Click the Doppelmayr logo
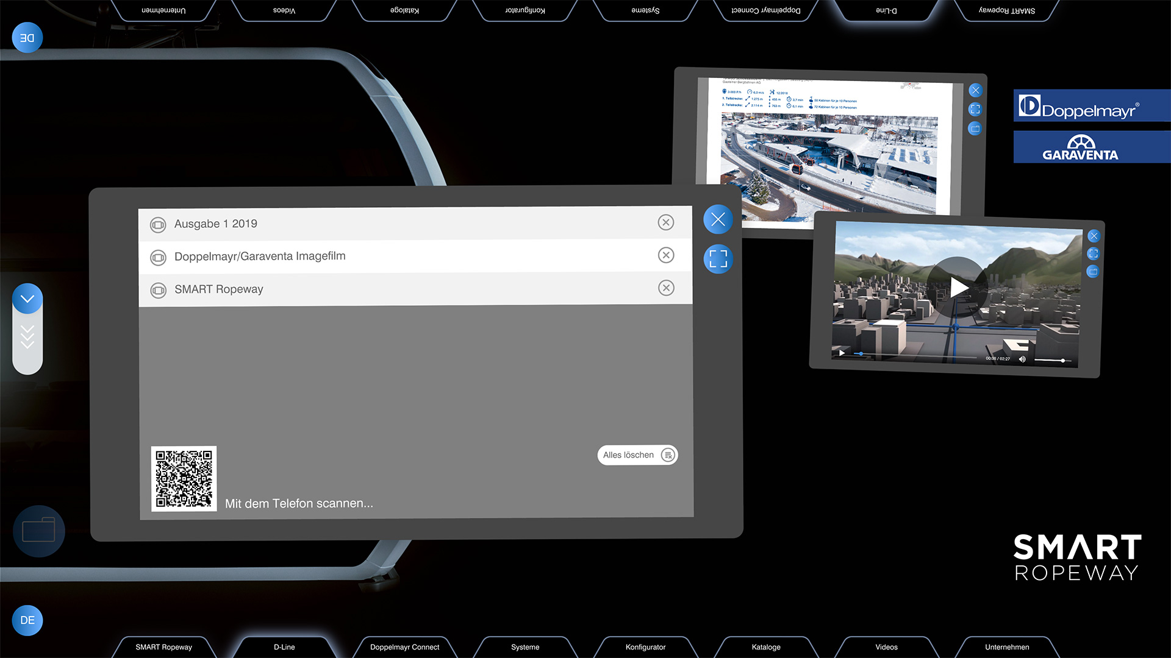 pos(1092,106)
